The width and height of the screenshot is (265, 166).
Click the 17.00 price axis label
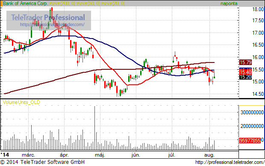(x=258, y=33)
